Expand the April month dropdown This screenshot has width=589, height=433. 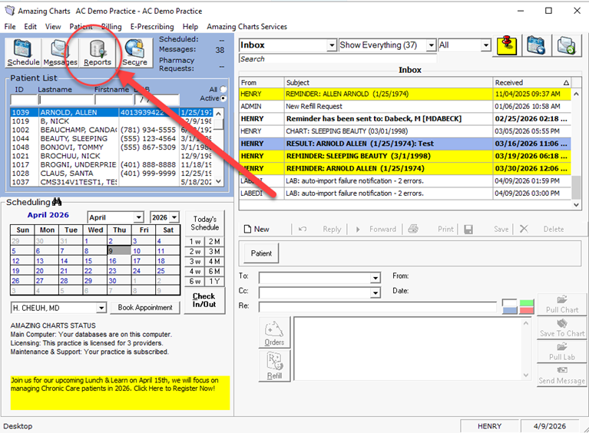(x=138, y=217)
